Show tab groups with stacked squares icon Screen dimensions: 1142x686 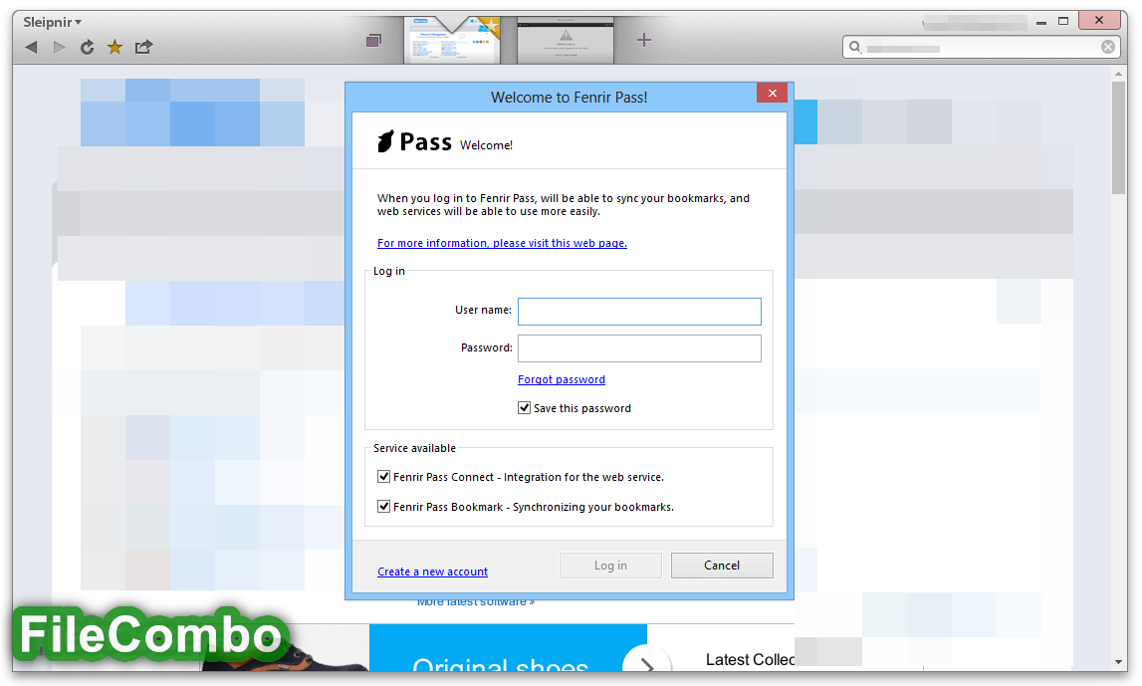point(373,41)
